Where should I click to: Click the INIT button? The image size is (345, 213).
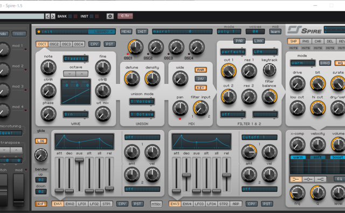[142, 32]
